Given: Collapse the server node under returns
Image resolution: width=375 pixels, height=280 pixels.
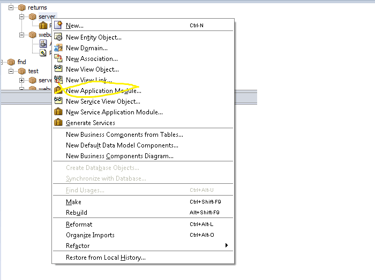Looking at the screenshot, I should click(x=22, y=17).
